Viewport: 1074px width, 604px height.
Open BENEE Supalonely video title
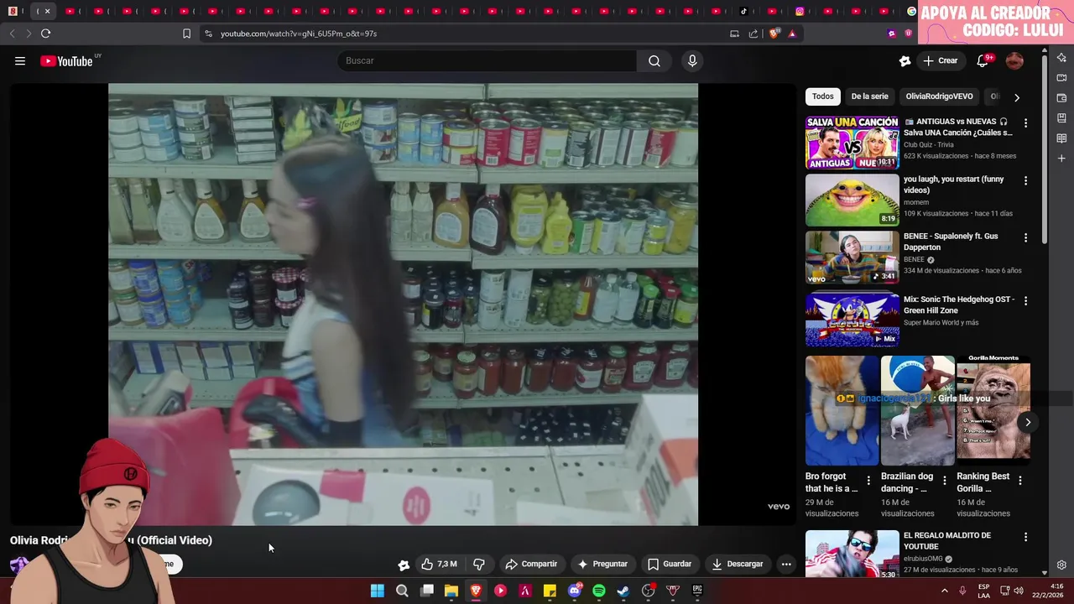coord(951,242)
